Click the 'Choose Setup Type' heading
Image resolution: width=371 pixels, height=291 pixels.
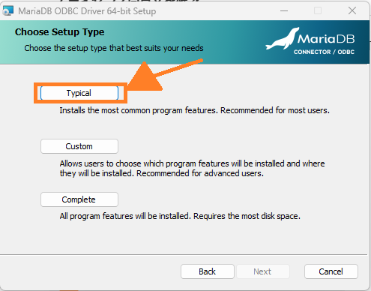59,32
